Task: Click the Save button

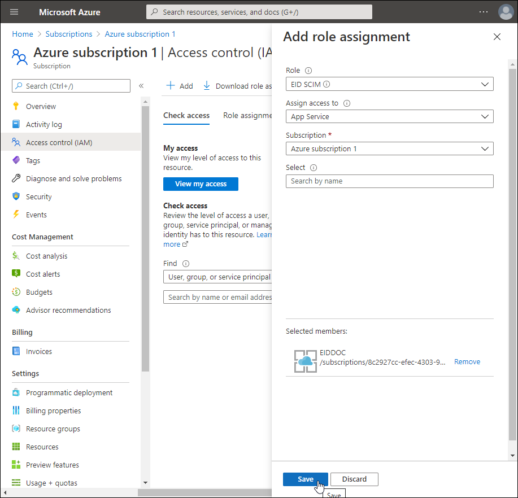Action: 306,479
